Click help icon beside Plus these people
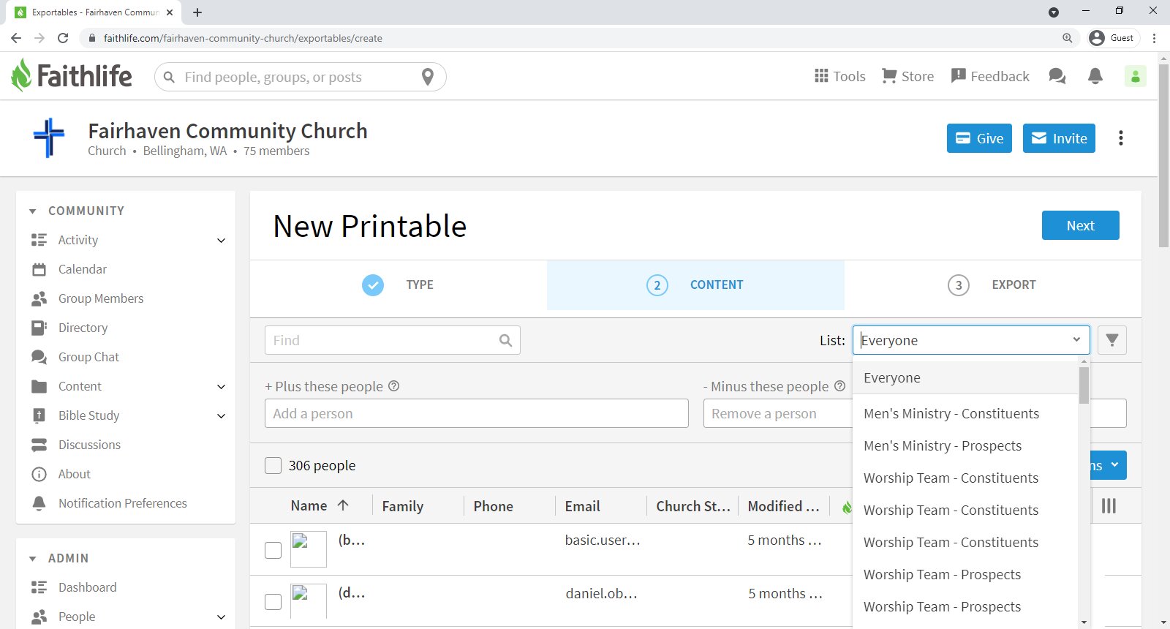The image size is (1170, 629). point(393,386)
